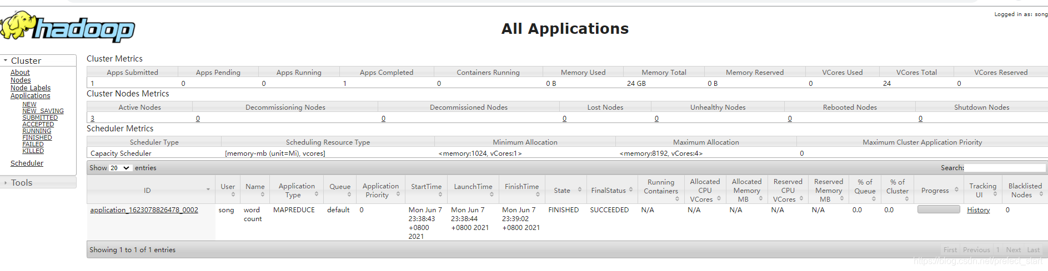The height and width of the screenshot is (271, 1048).
Task: Sort table by Application Type column
Action: click(297, 190)
